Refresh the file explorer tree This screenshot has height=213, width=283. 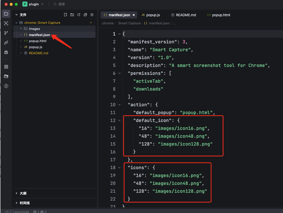tap(79, 15)
